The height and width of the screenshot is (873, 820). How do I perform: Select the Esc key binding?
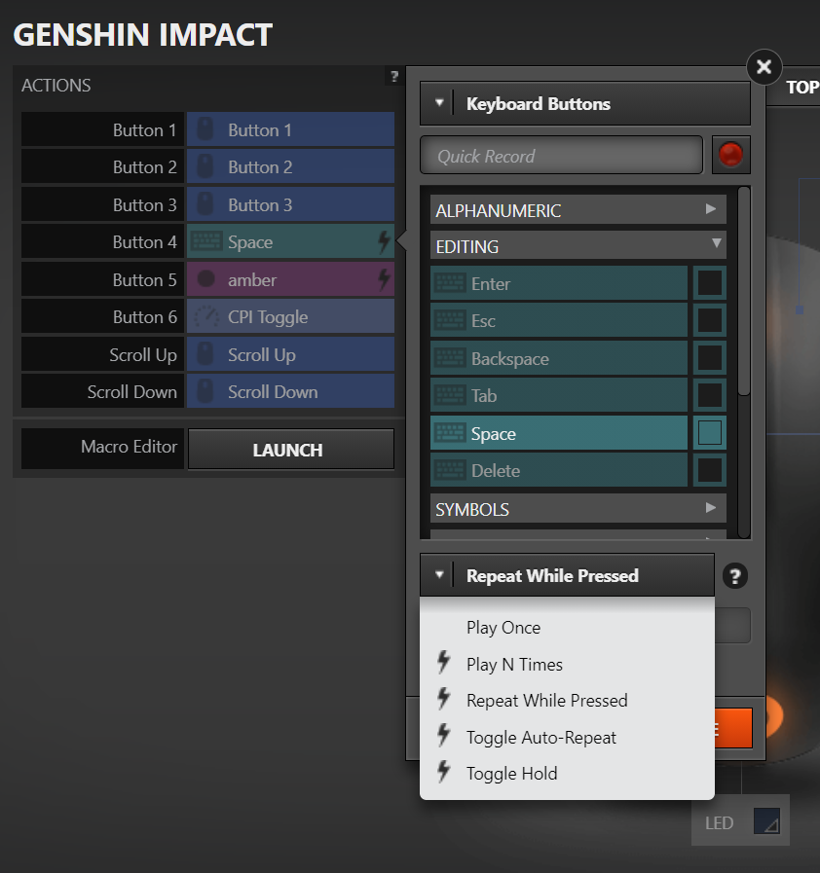tap(559, 321)
